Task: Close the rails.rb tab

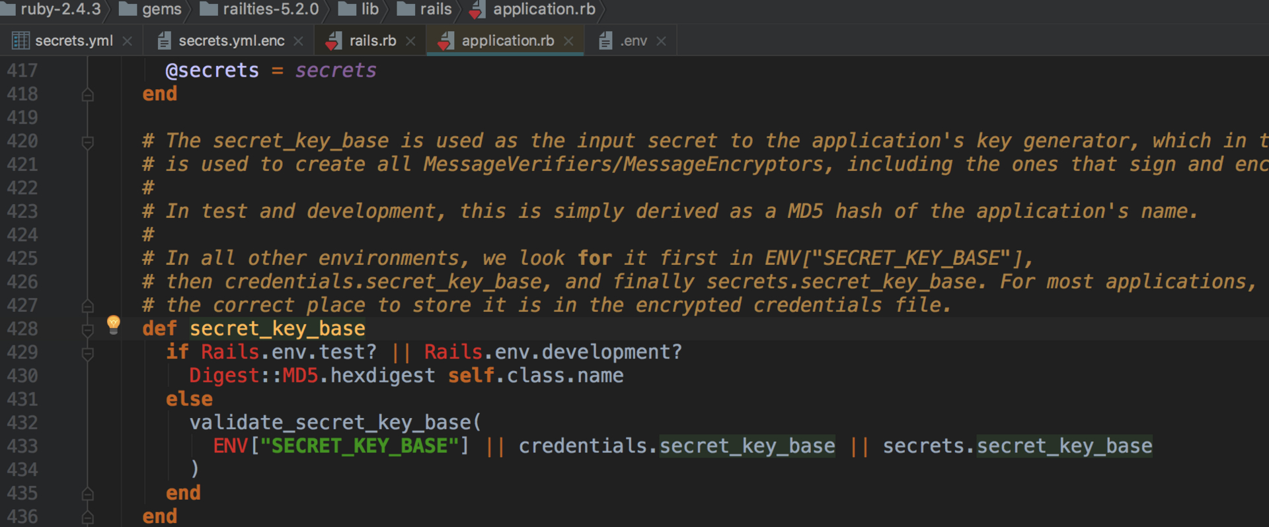Action: [410, 41]
